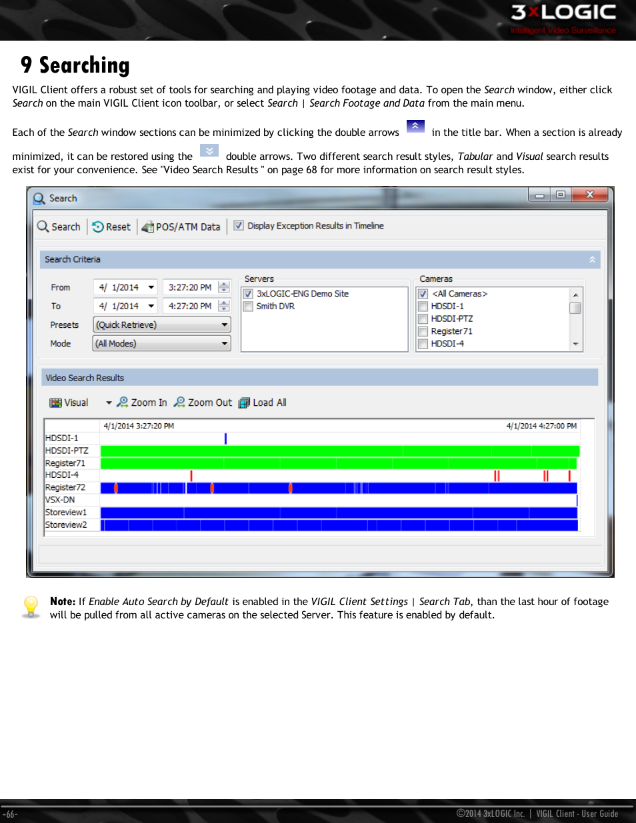Click Zoom Out on the timeline
636x823 pixels.
[x=203, y=403]
